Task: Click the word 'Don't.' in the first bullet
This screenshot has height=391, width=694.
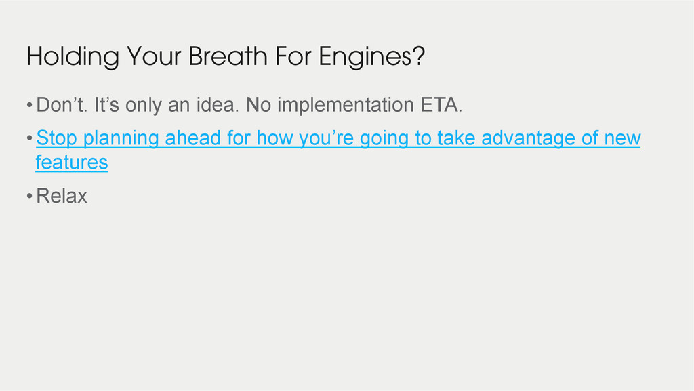Action: [62, 105]
